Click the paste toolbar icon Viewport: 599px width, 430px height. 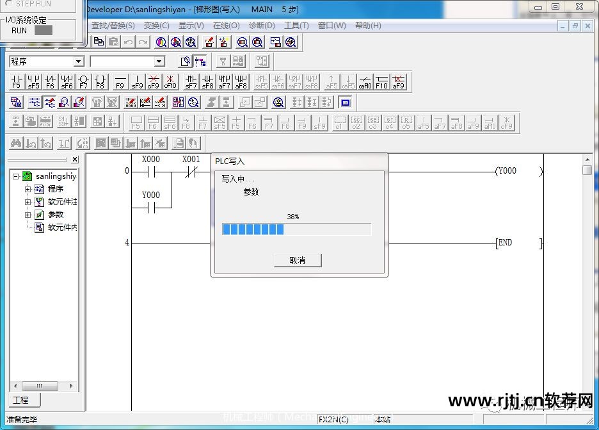click(x=113, y=42)
